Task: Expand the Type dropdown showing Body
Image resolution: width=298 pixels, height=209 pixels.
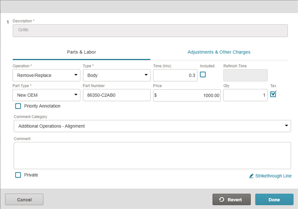Action: tap(116, 75)
